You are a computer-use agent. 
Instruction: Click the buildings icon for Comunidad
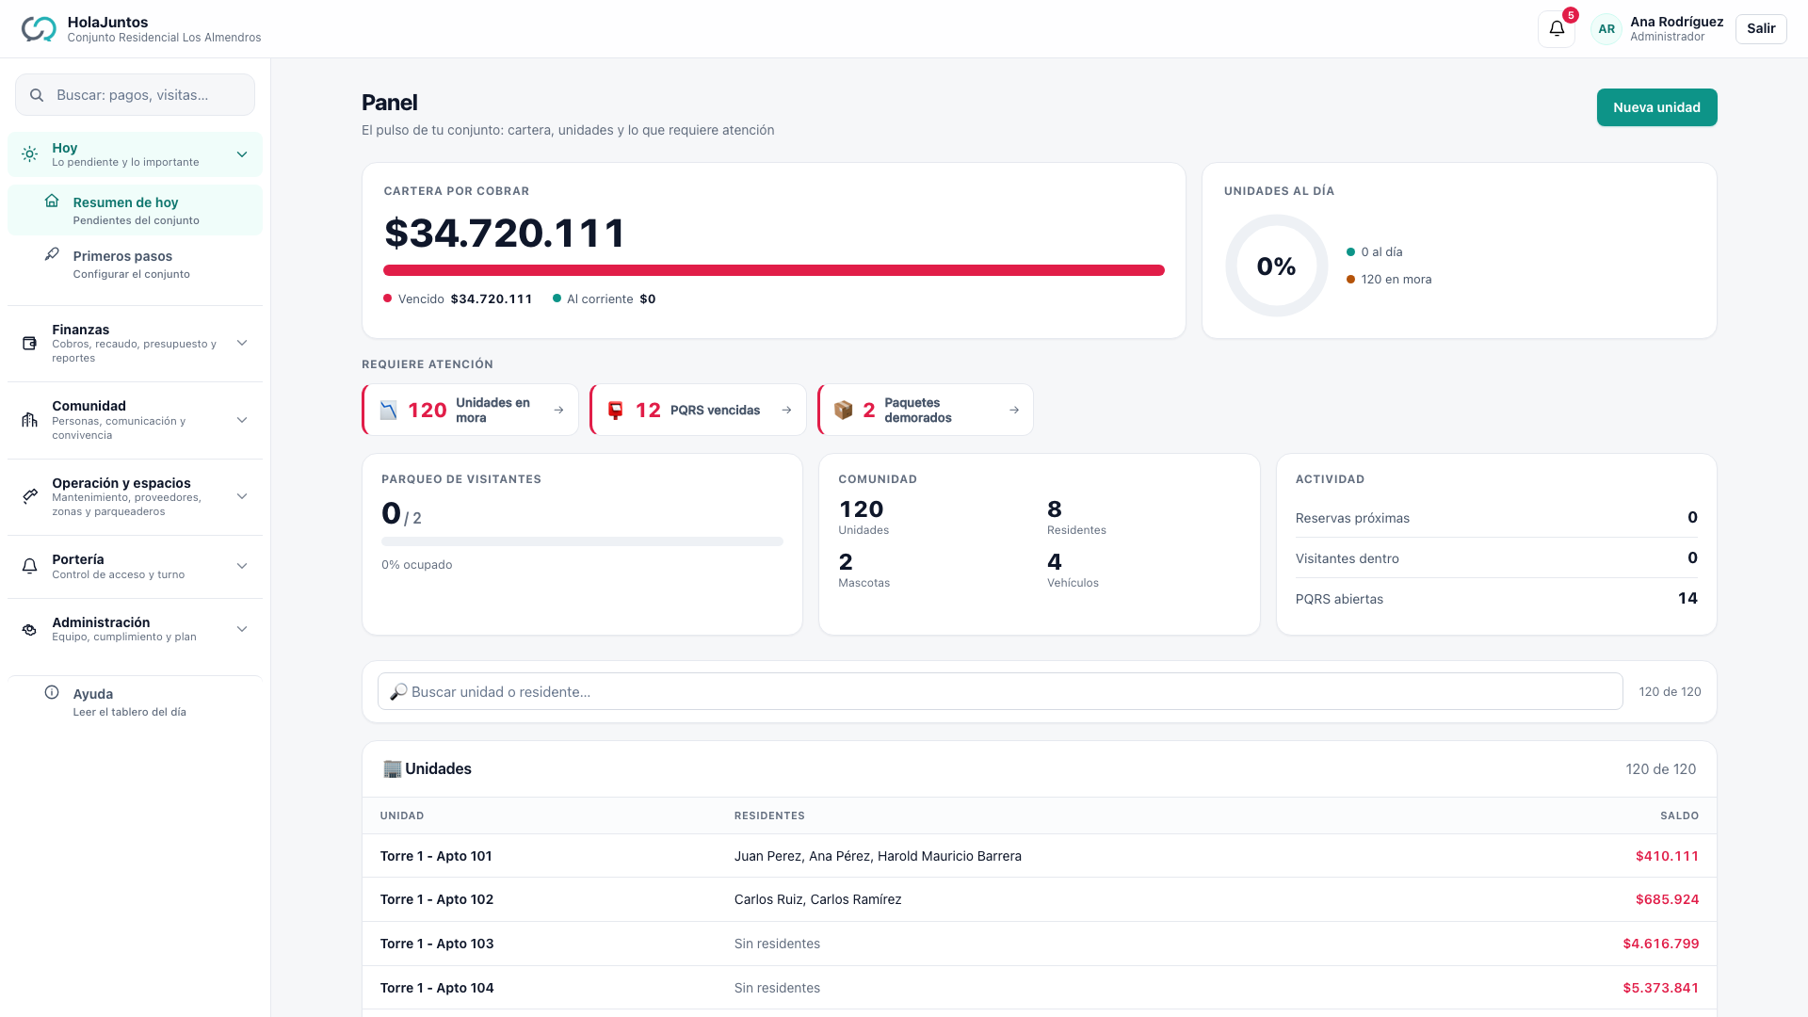coord(30,420)
